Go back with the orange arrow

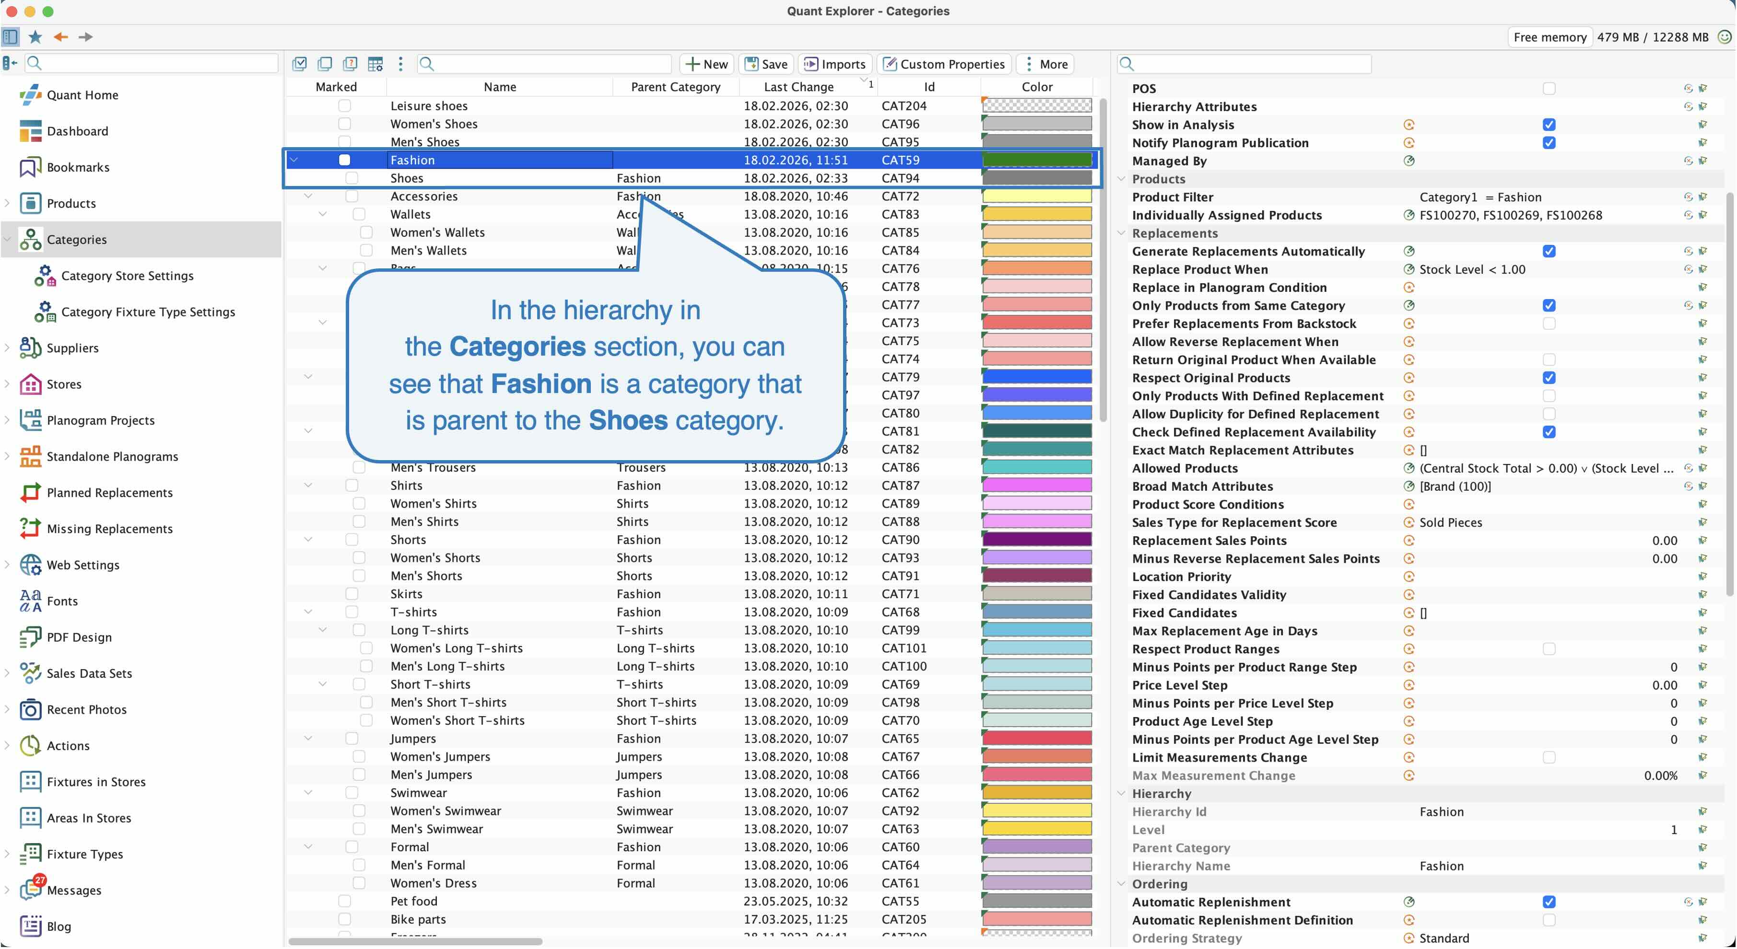[61, 36]
